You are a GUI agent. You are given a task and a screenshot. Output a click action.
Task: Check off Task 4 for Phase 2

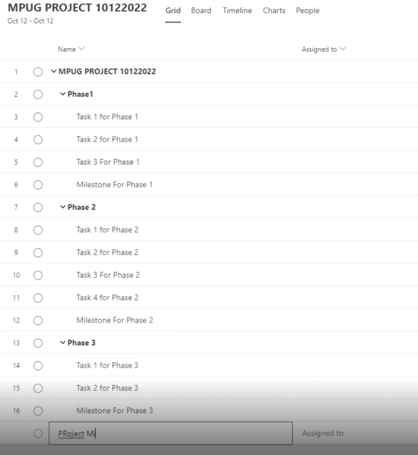(38, 298)
